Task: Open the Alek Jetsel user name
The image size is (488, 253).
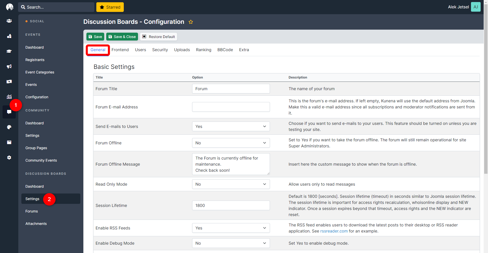Action: coord(458,7)
